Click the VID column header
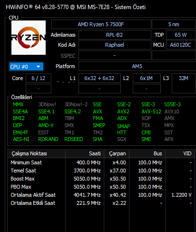 pos(180,154)
